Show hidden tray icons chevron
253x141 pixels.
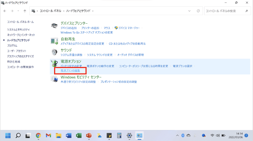tap(177, 135)
